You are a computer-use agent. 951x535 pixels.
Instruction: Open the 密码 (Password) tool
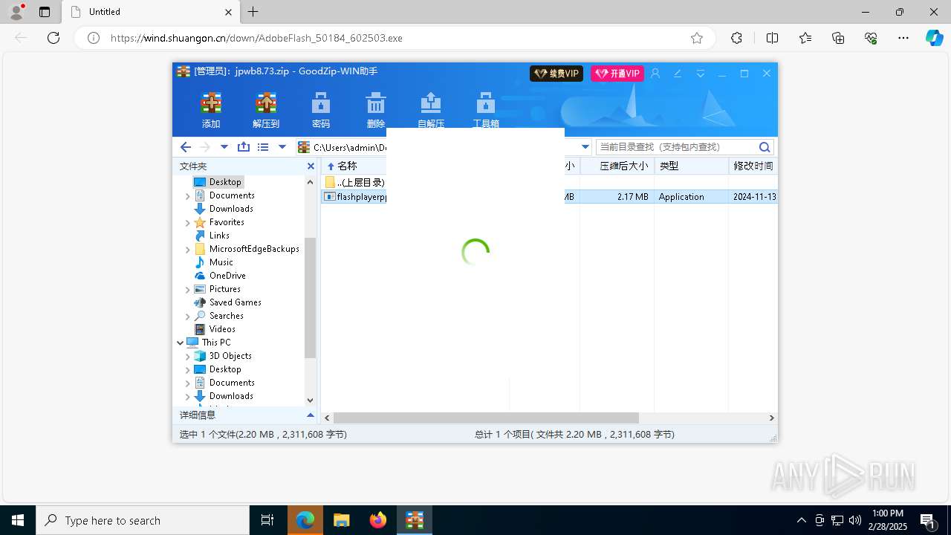point(321,110)
